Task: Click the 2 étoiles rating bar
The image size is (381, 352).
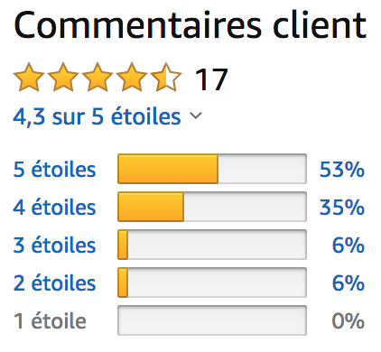Action: point(212,283)
